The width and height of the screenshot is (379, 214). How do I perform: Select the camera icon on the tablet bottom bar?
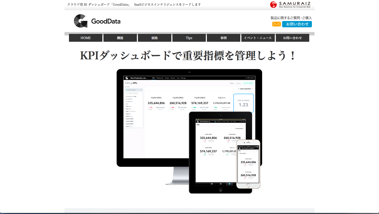pyautogui.click(x=211, y=184)
